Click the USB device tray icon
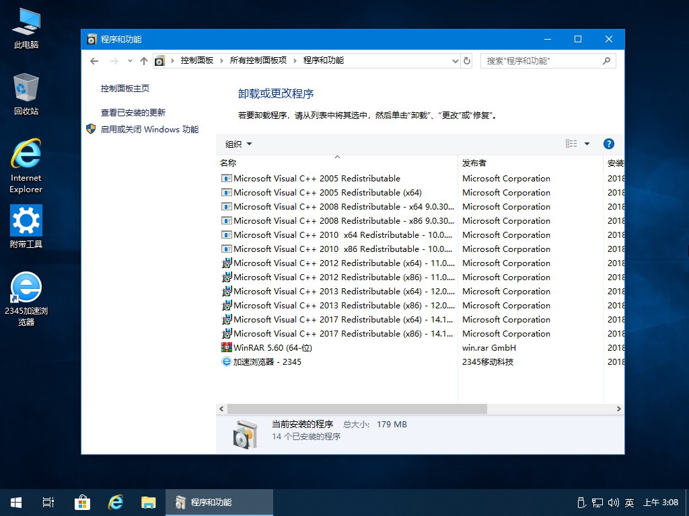689x516 pixels. click(x=581, y=503)
